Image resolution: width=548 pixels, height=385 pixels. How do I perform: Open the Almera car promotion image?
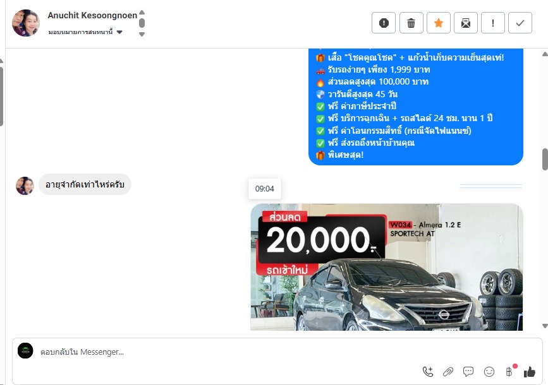pyautogui.click(x=387, y=267)
